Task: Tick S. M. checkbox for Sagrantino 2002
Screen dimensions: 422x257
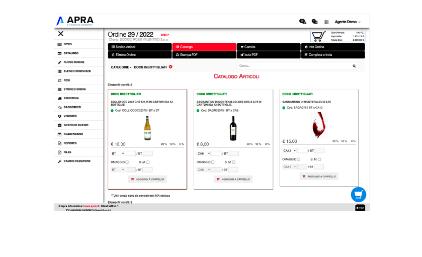Action: tap(233, 162)
